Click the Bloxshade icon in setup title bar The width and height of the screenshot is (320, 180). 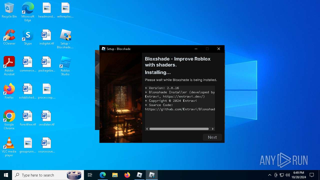[x=103, y=49]
